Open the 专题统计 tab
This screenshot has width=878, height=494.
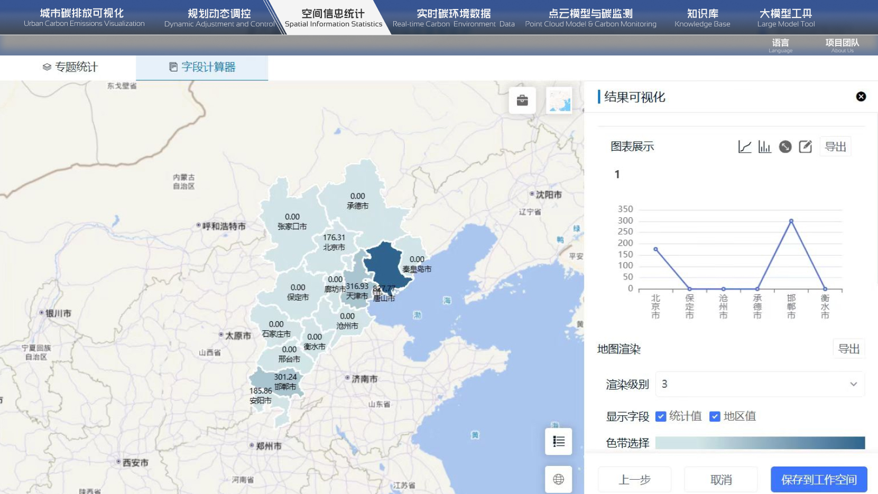tap(70, 67)
